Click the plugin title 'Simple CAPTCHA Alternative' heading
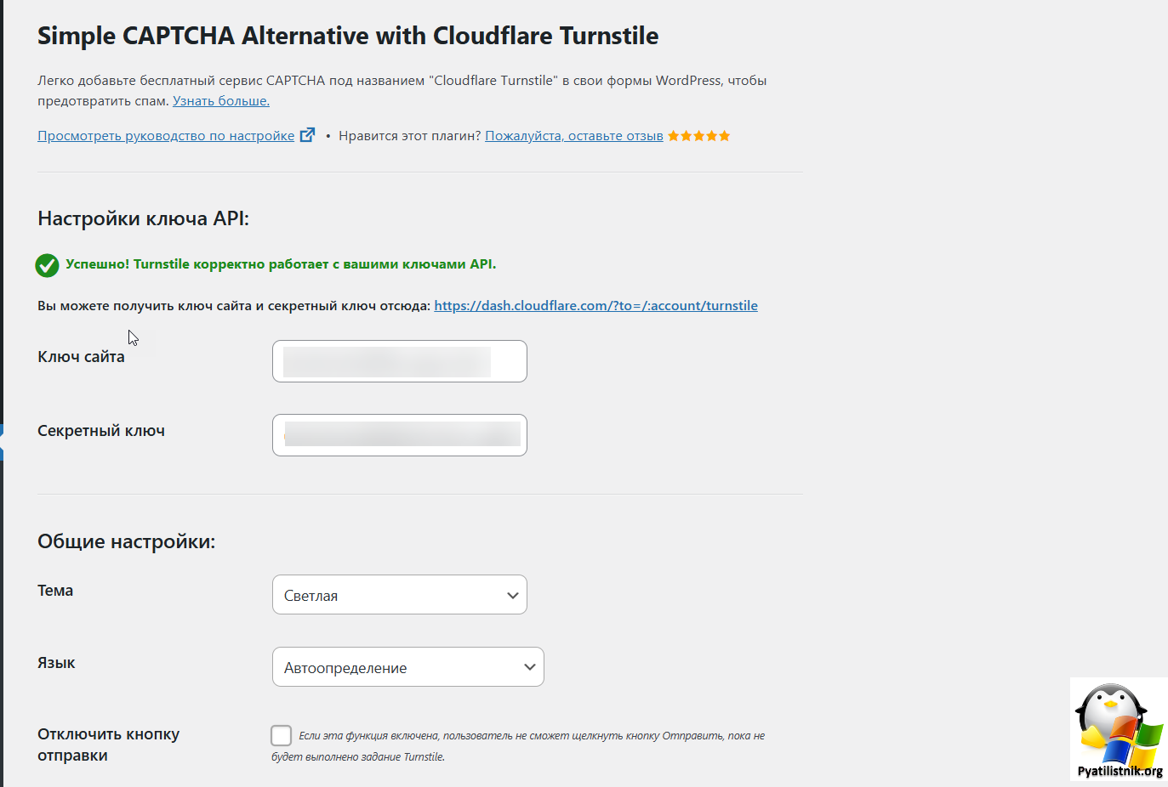1168x787 pixels. tap(348, 36)
